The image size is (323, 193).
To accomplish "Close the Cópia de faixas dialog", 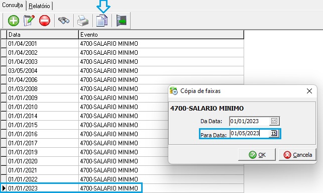I will click(x=309, y=91).
